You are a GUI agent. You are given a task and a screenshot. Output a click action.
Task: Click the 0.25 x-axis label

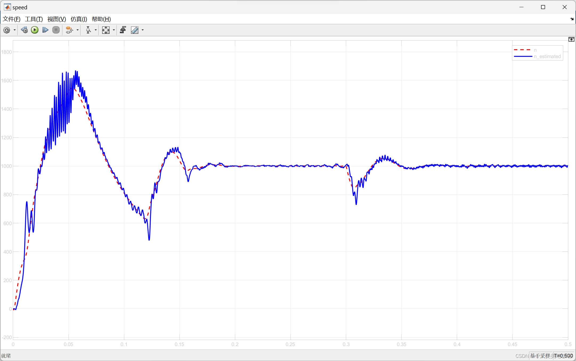290,344
